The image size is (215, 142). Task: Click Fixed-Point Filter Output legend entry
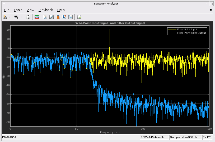pyautogui.click(x=191, y=33)
